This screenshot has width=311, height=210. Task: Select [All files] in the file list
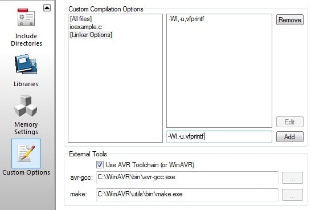pos(81,19)
